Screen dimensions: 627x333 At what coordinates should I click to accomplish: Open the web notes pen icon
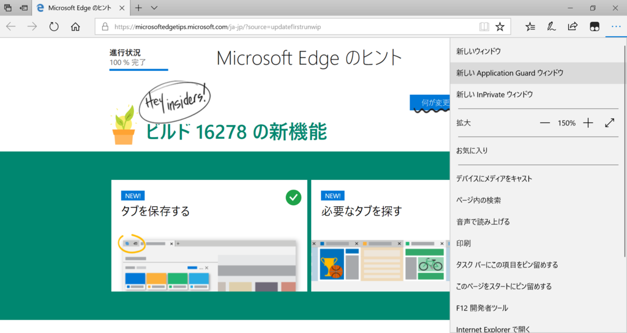pyautogui.click(x=552, y=27)
